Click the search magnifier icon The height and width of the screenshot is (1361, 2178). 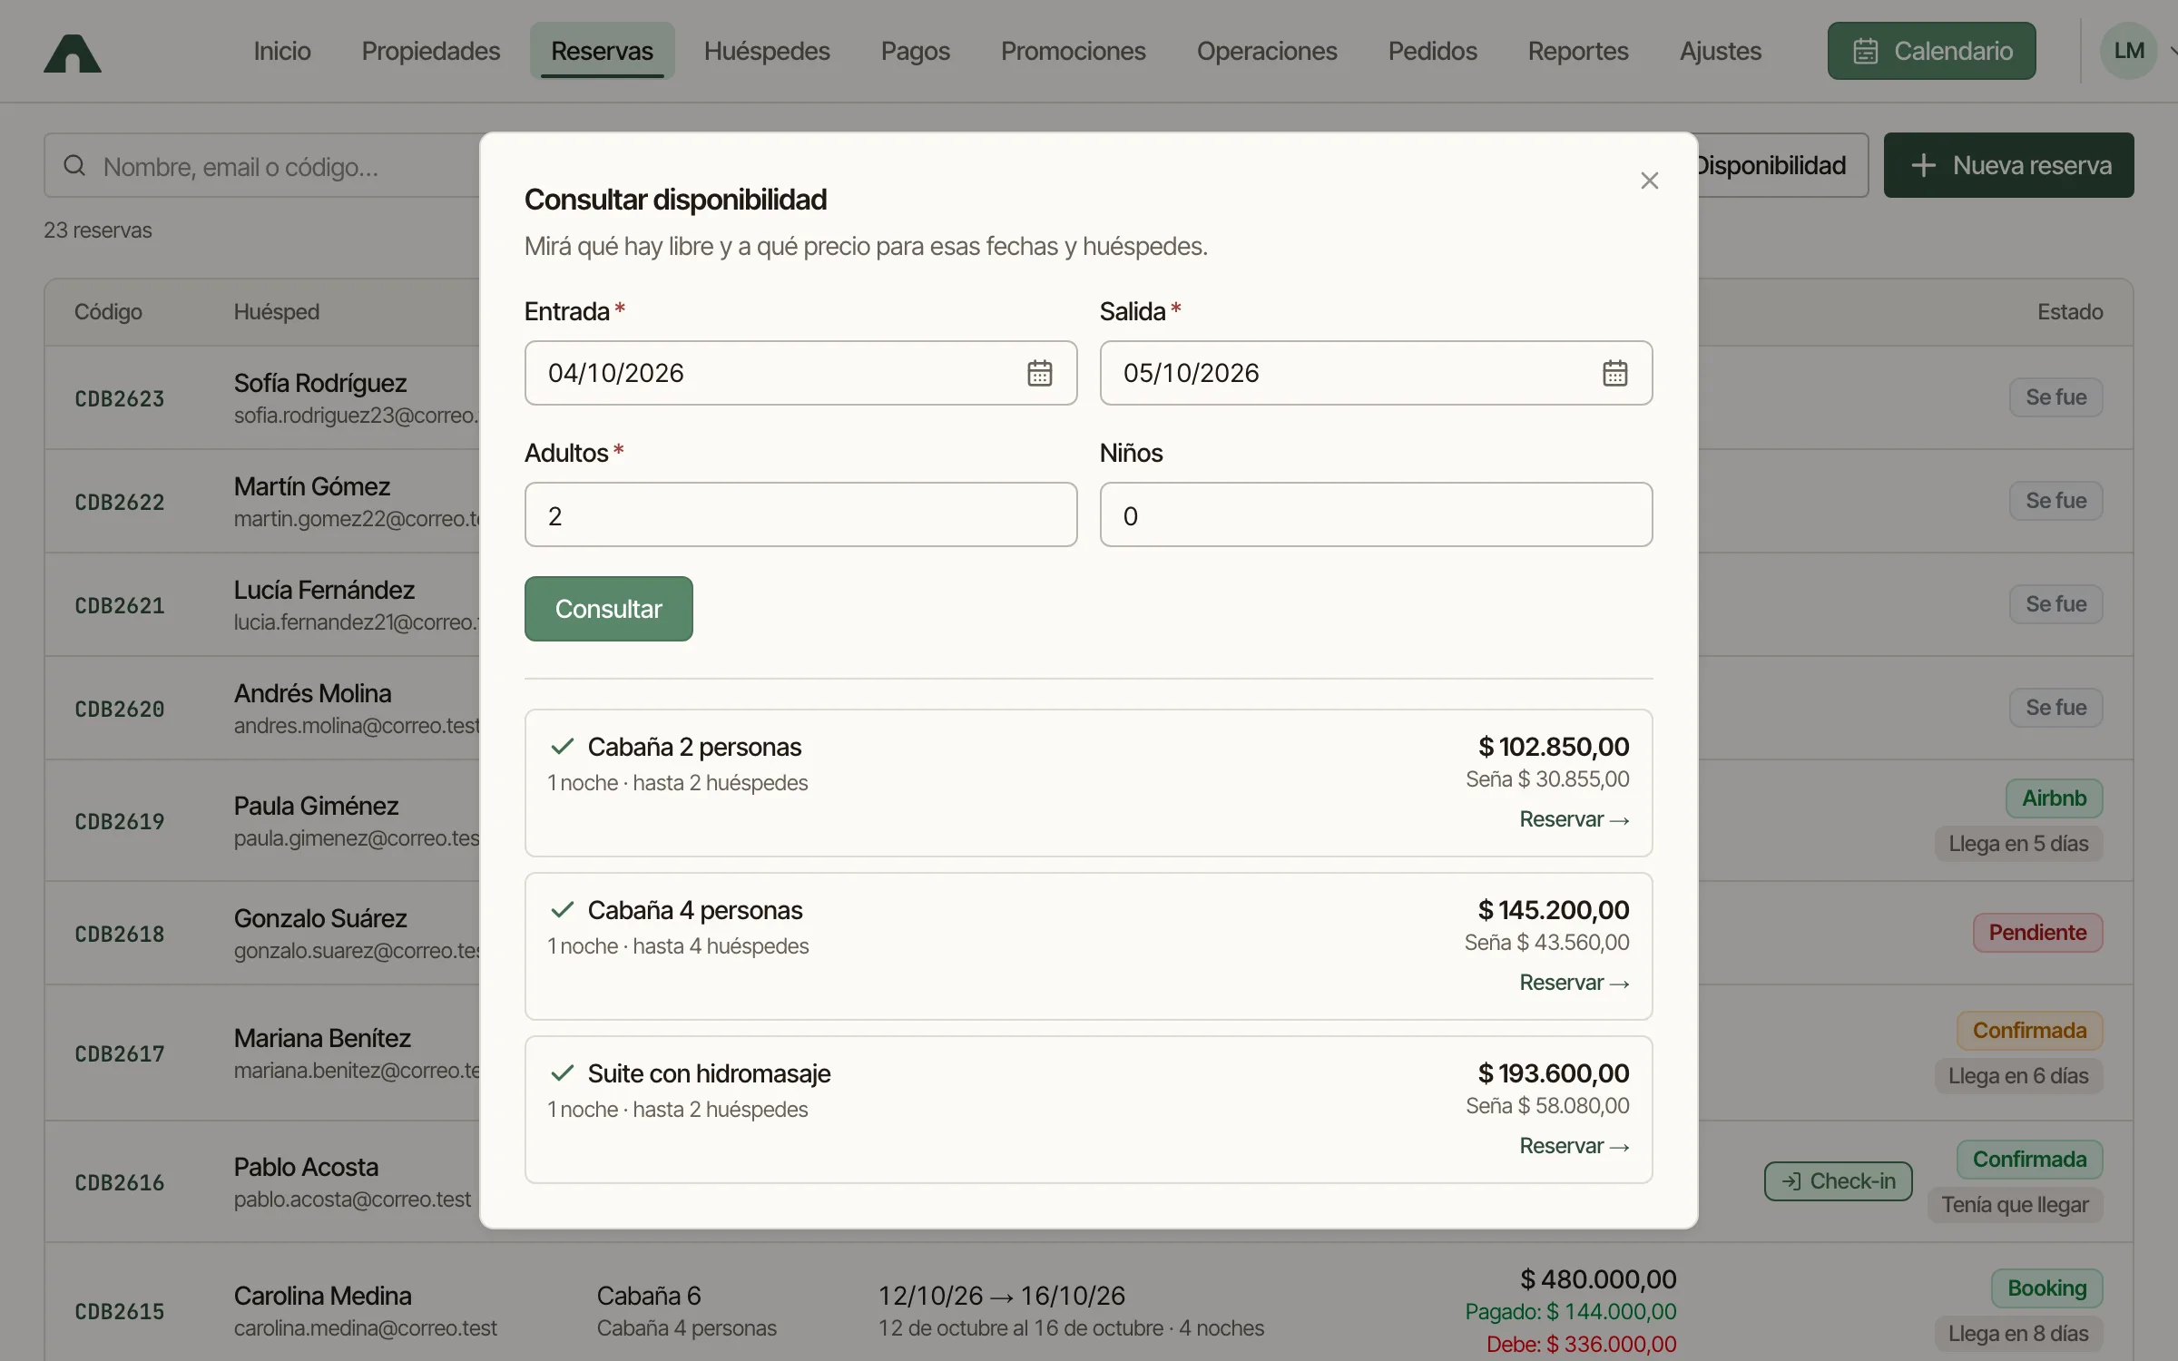[74, 166]
